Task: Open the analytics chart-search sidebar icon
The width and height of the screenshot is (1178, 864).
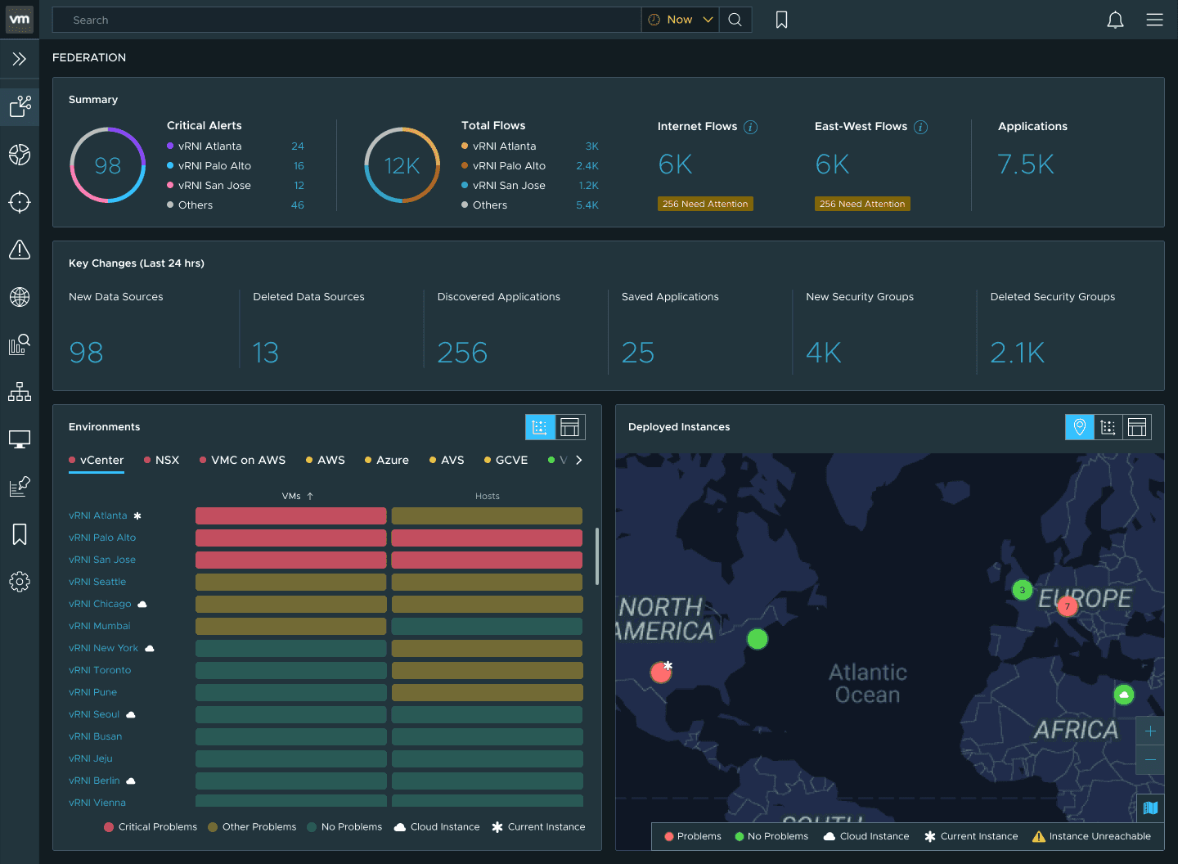Action: pyautogui.click(x=20, y=344)
